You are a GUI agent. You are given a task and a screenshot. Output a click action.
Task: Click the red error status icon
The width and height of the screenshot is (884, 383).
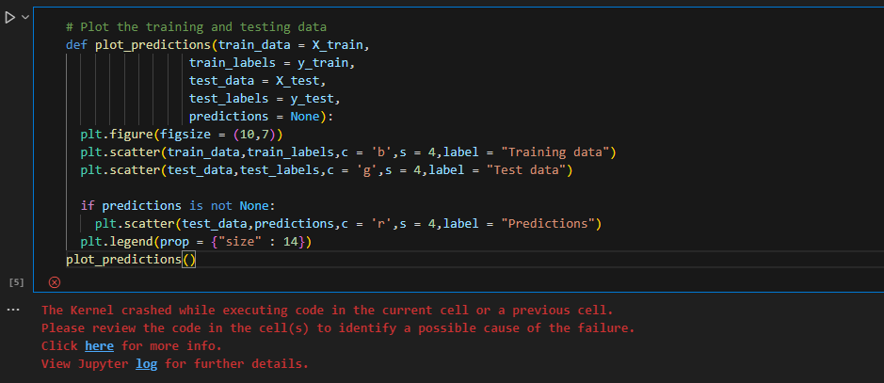(x=54, y=281)
